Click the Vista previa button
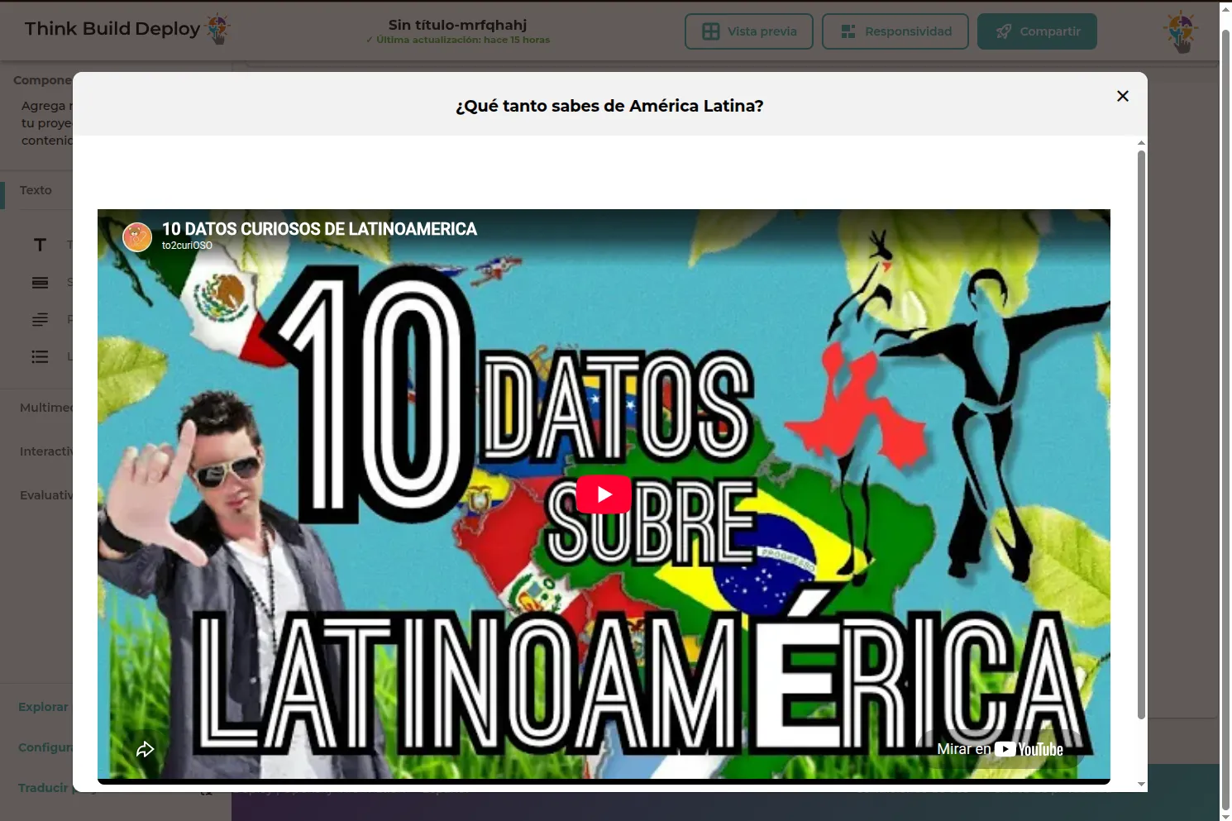This screenshot has width=1232, height=821. [749, 31]
